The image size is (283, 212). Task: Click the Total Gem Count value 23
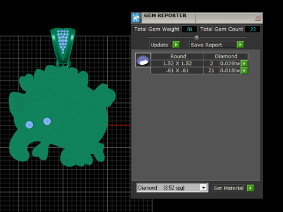tap(253, 29)
